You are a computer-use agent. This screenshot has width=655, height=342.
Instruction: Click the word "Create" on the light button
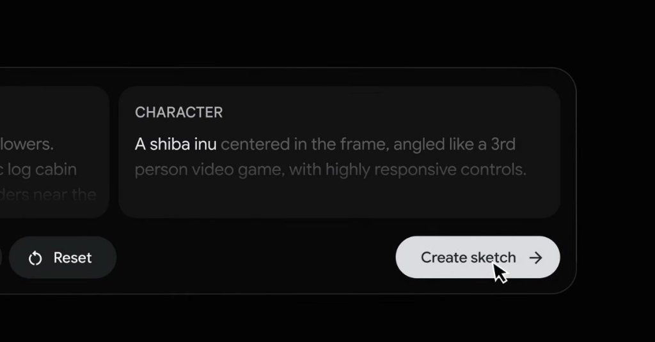(444, 258)
